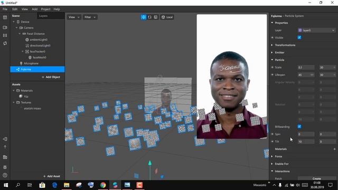Viewport: 338px width, 190px height.
Task: Collapse the Focal Distance tree node
Action: pos(20,34)
